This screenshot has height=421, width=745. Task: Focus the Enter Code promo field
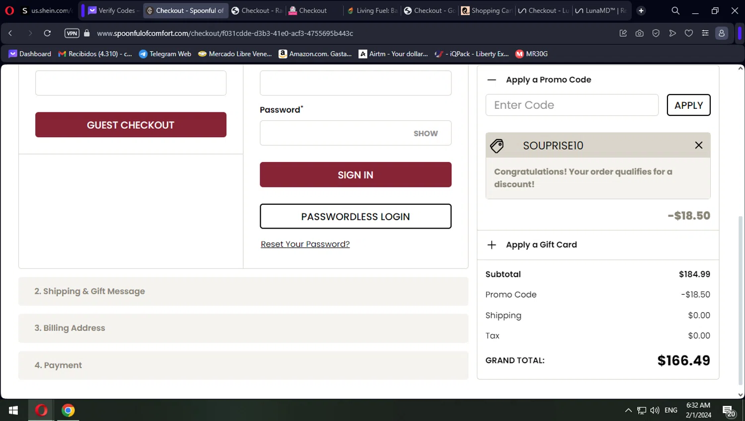(572, 105)
